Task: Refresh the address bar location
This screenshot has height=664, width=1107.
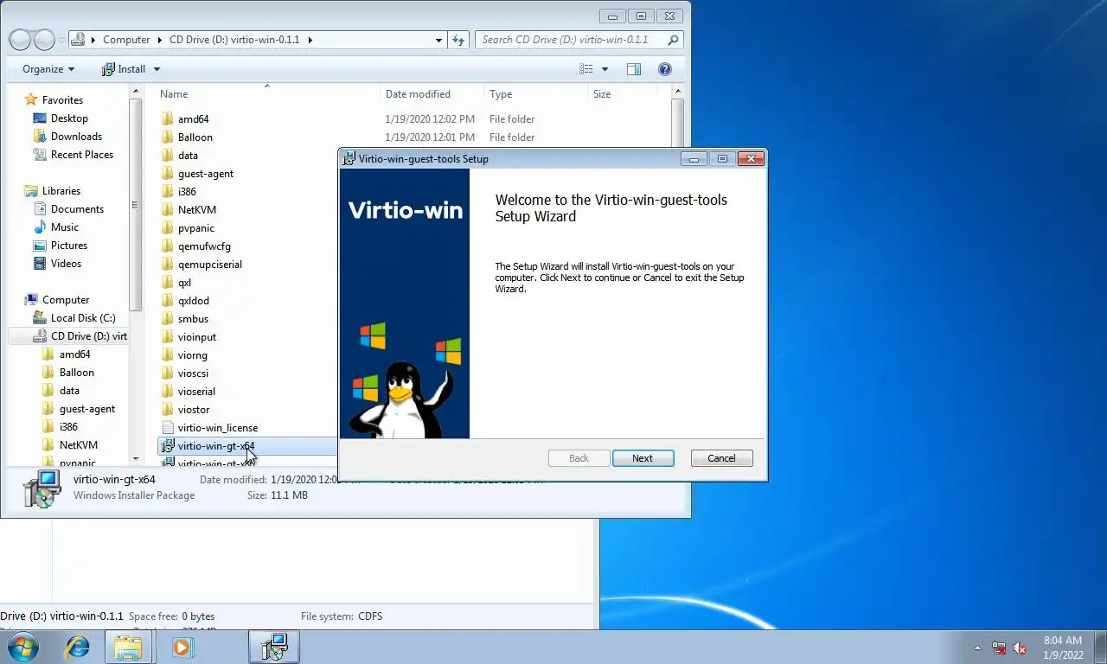Action: coord(458,40)
